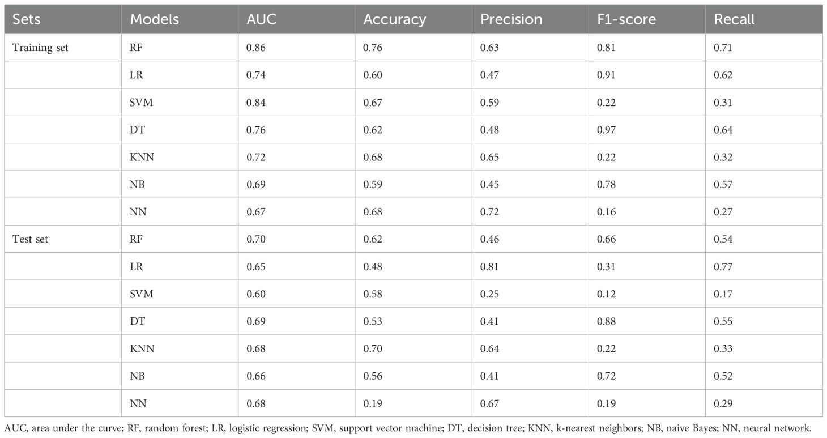Select the SVM model cell under Training set
The width and height of the screenshot is (827, 438).
coord(141,103)
